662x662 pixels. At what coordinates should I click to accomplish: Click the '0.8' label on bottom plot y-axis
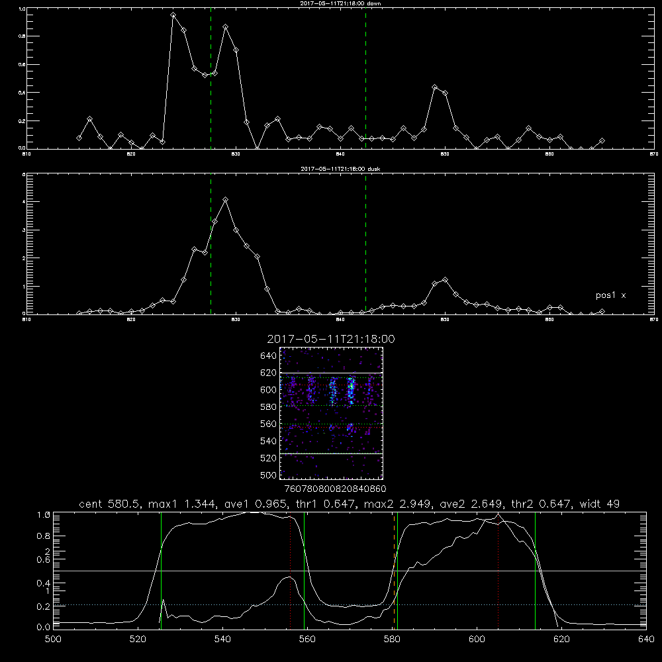coord(44,536)
